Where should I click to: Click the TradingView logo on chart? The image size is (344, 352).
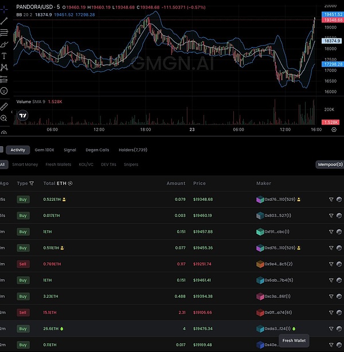pos(22,115)
